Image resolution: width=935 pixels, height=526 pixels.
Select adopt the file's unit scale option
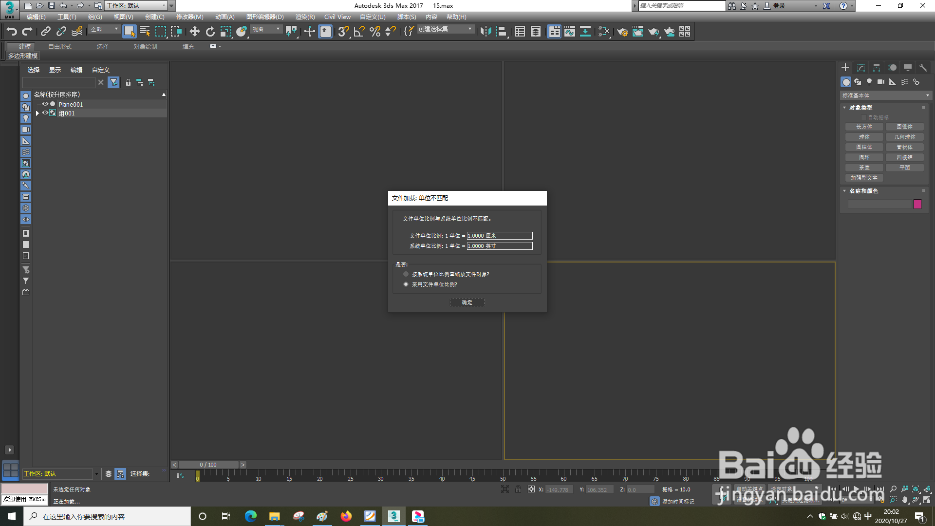point(406,284)
